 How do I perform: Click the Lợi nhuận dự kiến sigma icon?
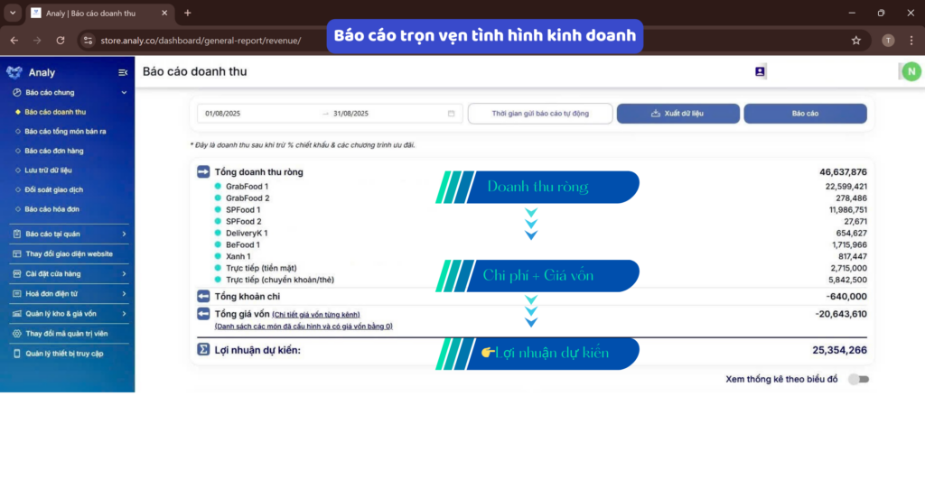[x=203, y=350]
